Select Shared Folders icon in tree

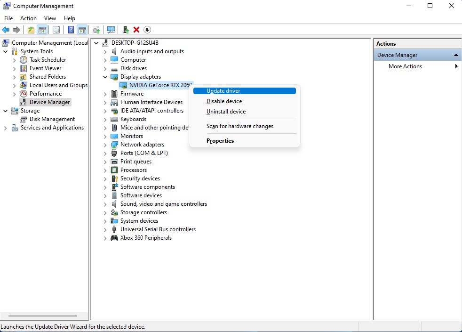click(23, 77)
